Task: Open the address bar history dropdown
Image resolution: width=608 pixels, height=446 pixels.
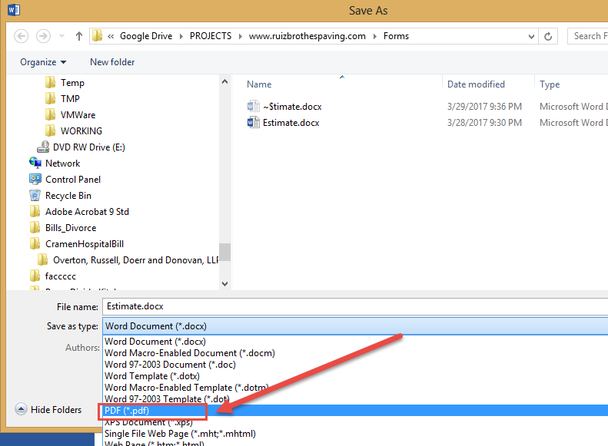Action: tap(528, 36)
